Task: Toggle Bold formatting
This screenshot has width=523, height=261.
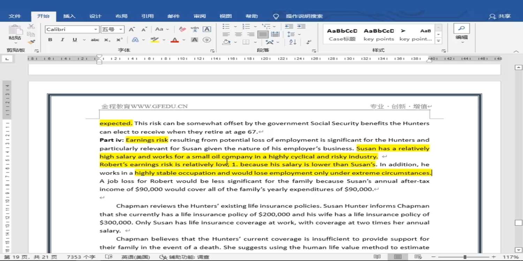Action: click(x=50, y=40)
